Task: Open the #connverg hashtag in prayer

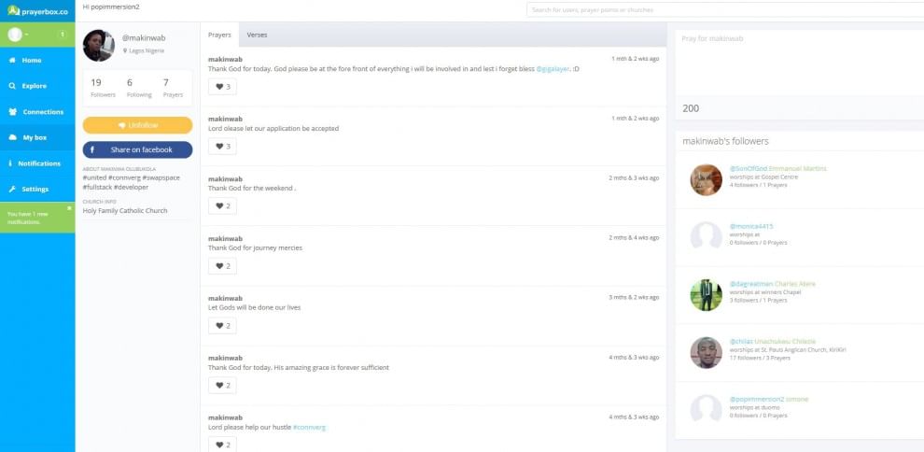Action: point(309,427)
